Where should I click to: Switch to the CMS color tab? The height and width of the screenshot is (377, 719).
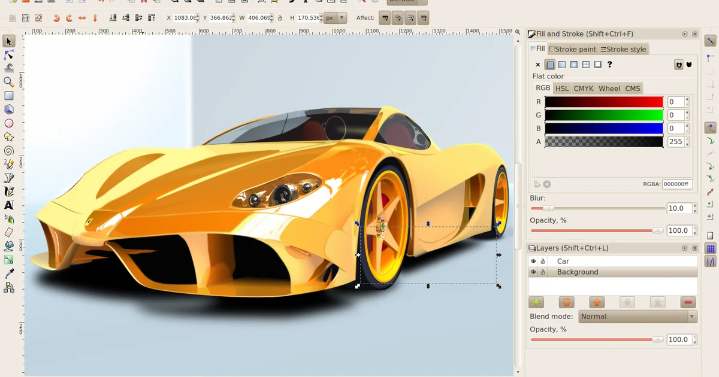(633, 89)
